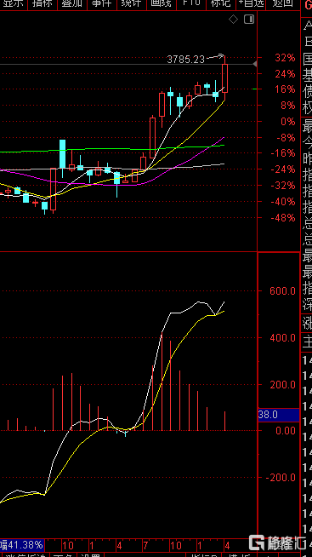Open the F10 company info button
Image resolution: width=312 pixels, height=557 pixels.
(190, 3)
